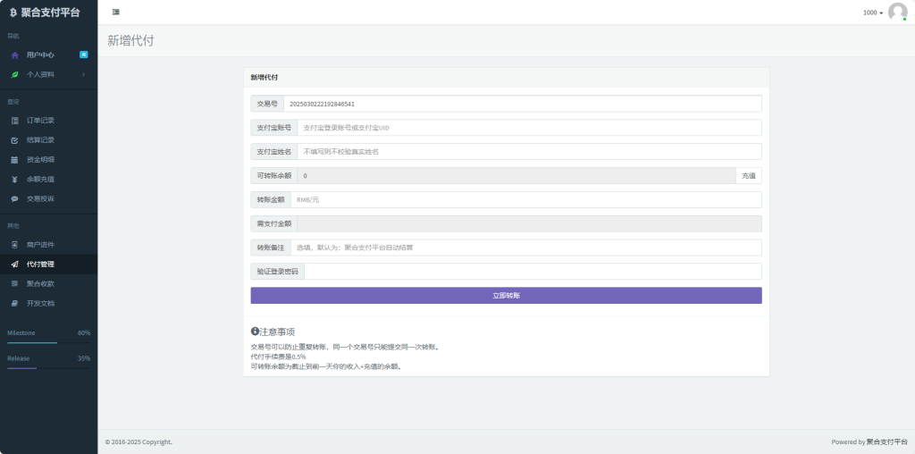Click the 新增代付 panel header text

[x=264, y=77]
